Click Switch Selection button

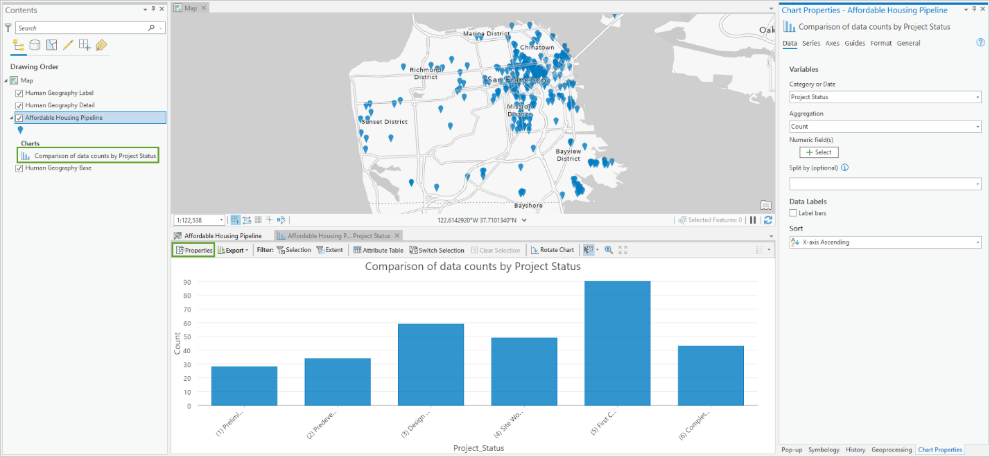(437, 250)
